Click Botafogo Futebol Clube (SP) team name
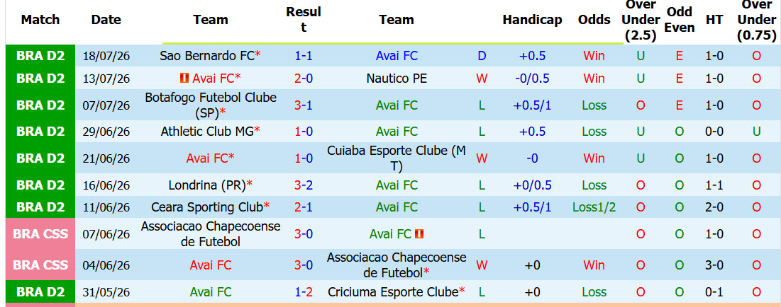The width and height of the screenshot is (781, 307). pos(211,105)
